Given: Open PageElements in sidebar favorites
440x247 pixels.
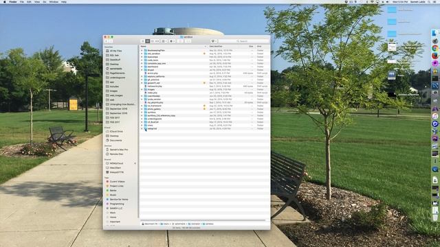Looking at the screenshot, I should [115, 73].
